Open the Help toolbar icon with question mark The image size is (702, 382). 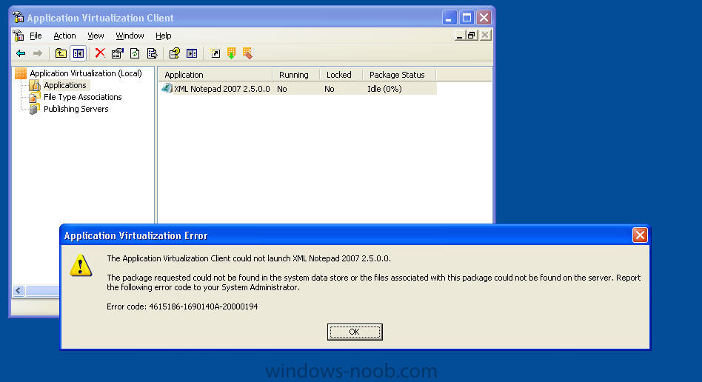tap(174, 53)
